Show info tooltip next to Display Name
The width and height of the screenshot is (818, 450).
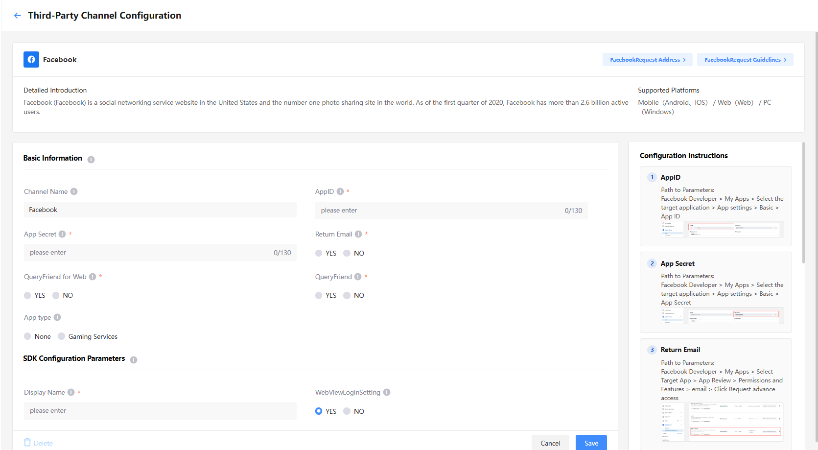(71, 392)
